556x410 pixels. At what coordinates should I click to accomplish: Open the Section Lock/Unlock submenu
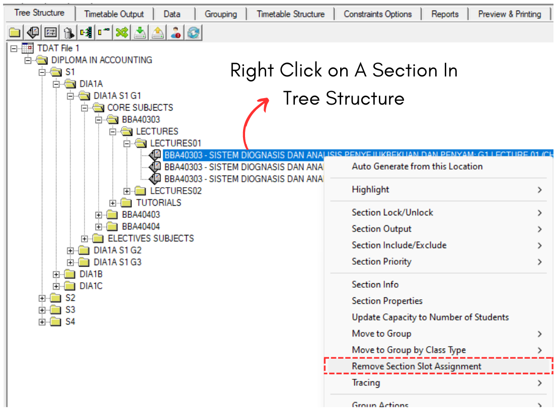pos(392,212)
